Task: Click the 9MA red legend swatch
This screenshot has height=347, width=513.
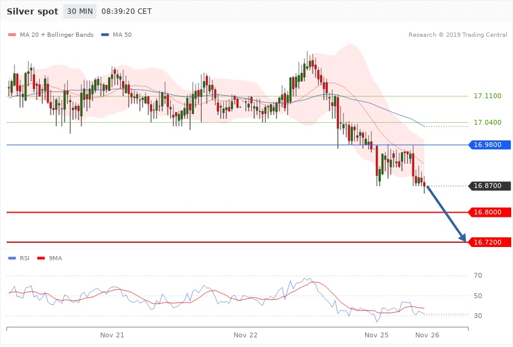Action: pyautogui.click(x=42, y=258)
